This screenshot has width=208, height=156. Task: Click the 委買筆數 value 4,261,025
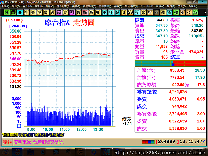tap(178, 92)
